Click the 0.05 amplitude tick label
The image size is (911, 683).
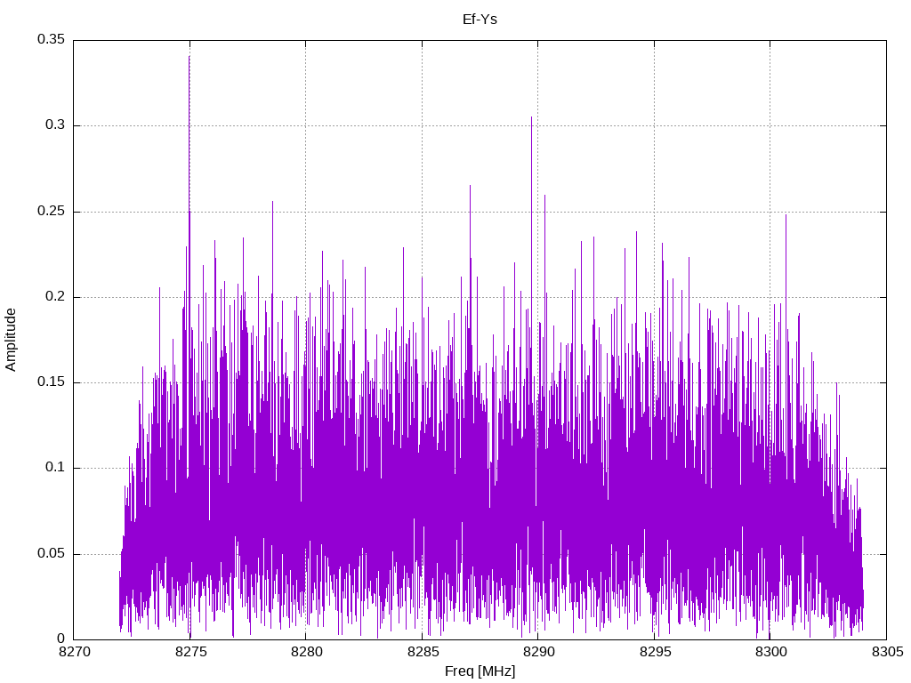point(51,554)
